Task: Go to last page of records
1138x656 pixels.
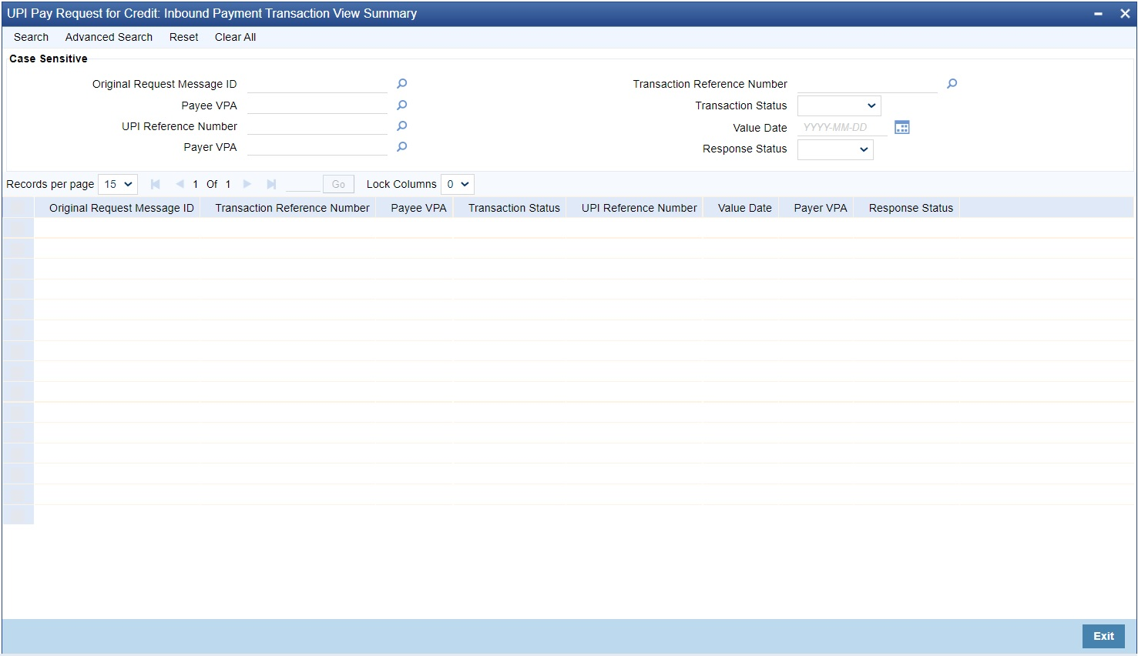Action: 271,184
